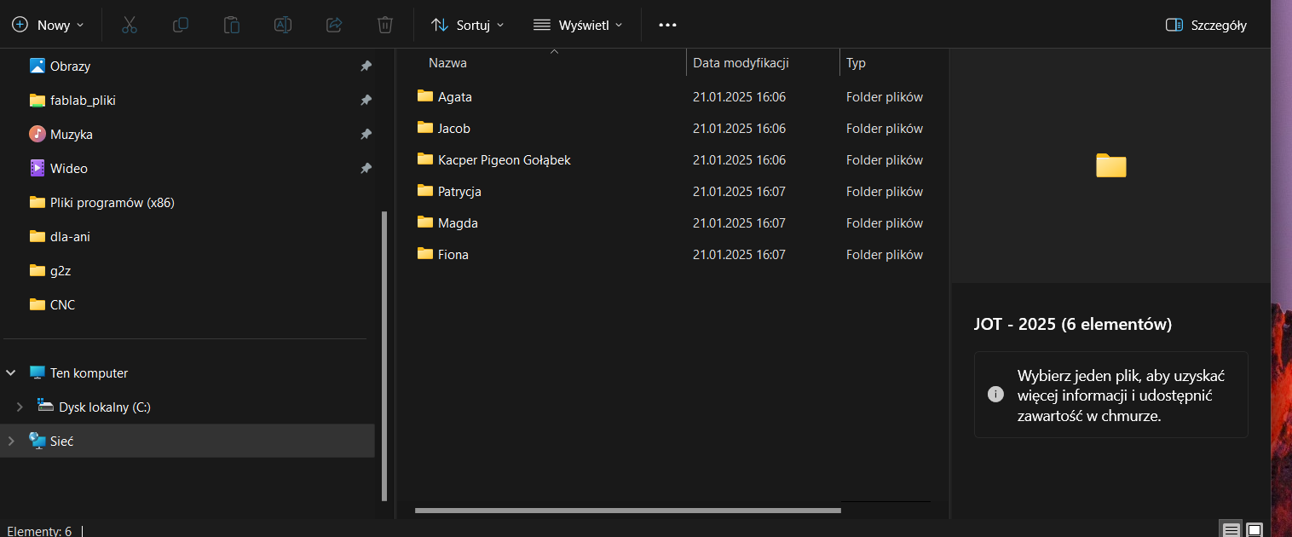Click the Cut scissors icon in toolbar
Image resolution: width=1292 pixels, height=537 pixels.
click(130, 25)
